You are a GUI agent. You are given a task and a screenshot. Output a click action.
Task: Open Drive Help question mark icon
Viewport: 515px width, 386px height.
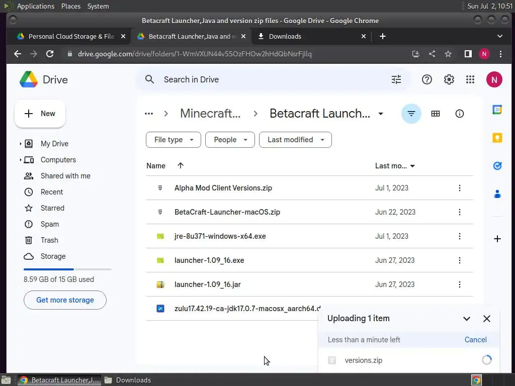click(426, 79)
